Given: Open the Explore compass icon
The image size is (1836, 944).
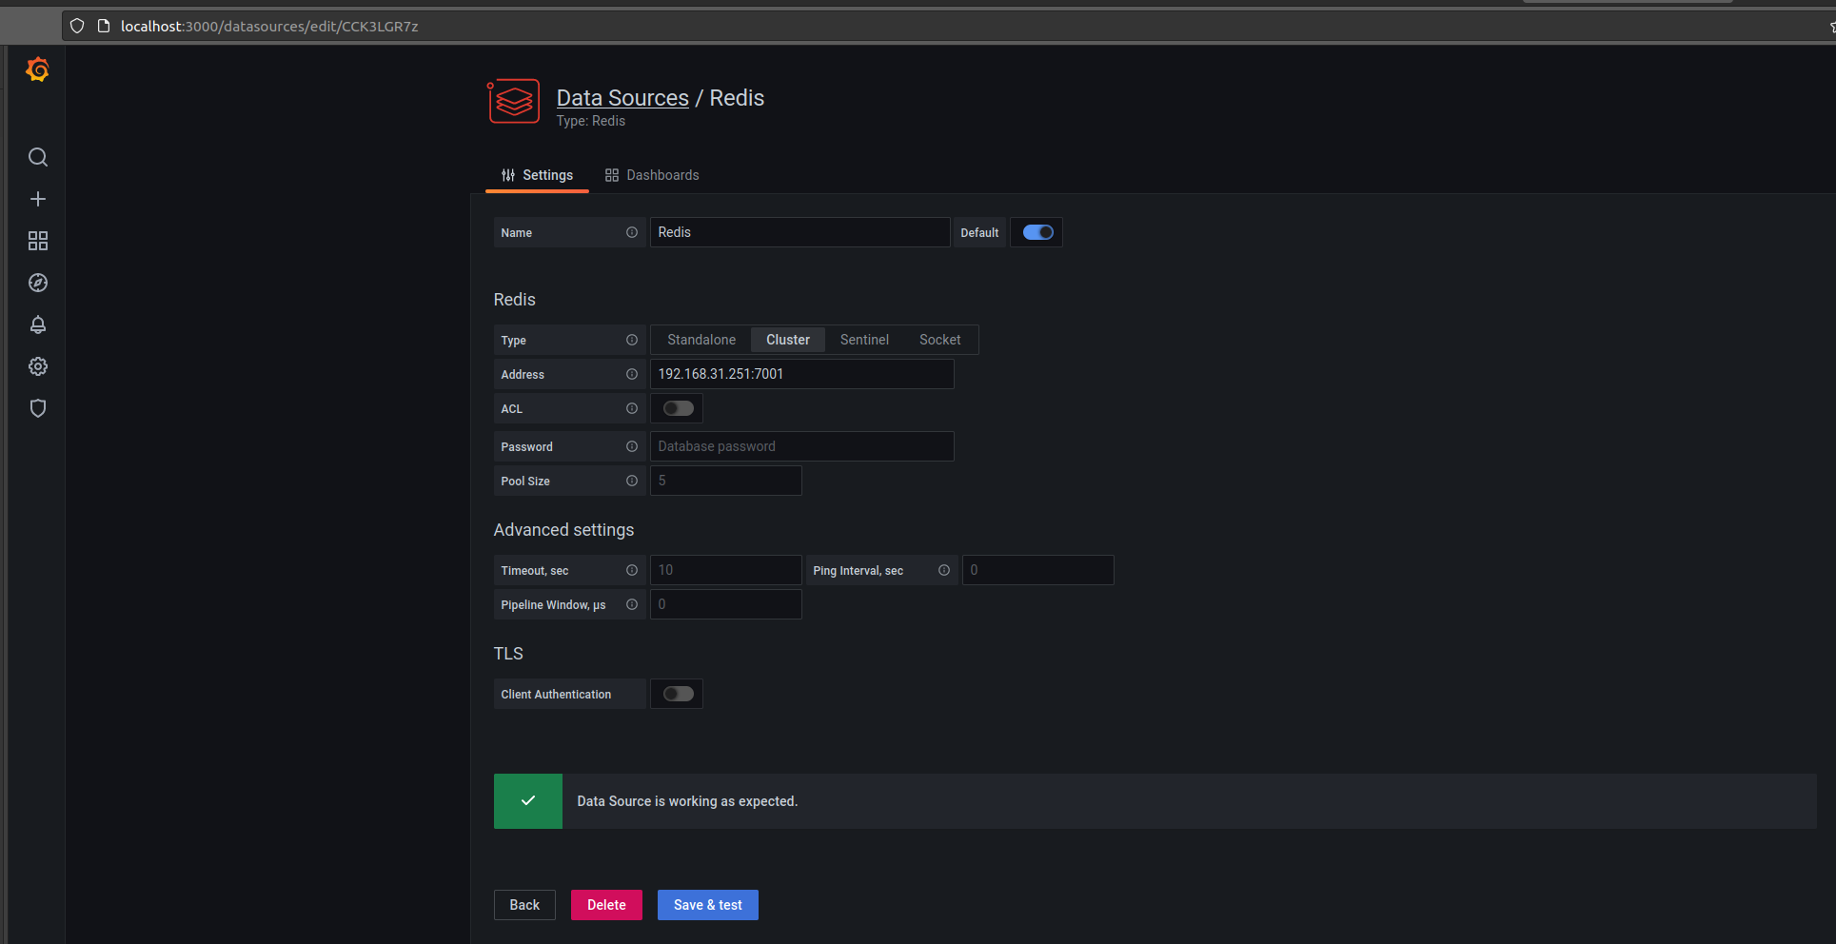Looking at the screenshot, I should pyautogui.click(x=38, y=283).
